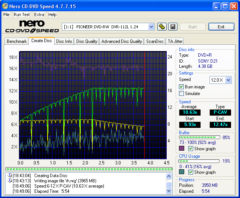Click the 'Speed:6-12 X P-CAV' log line
Screen dimensions: 240x198
(69, 186)
